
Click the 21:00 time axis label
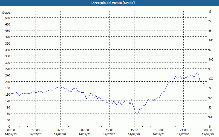183,130
